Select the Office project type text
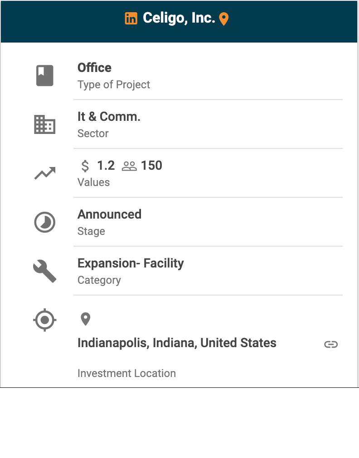 94,68
